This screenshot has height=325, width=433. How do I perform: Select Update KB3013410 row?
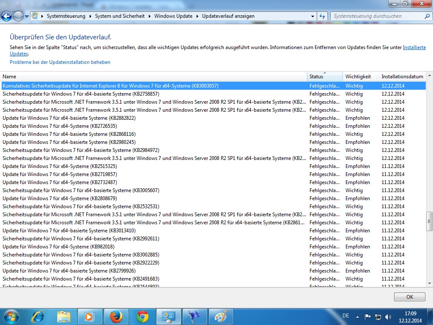pyautogui.click(x=214, y=231)
